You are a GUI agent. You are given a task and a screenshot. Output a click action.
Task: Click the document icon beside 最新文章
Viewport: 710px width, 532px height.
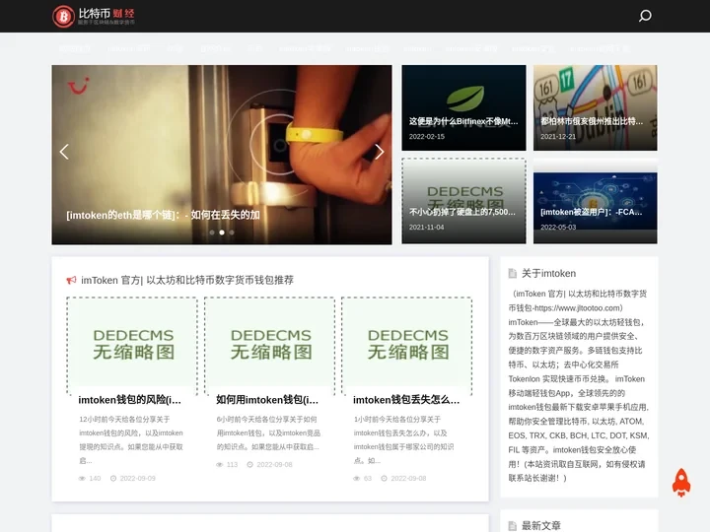(x=513, y=526)
